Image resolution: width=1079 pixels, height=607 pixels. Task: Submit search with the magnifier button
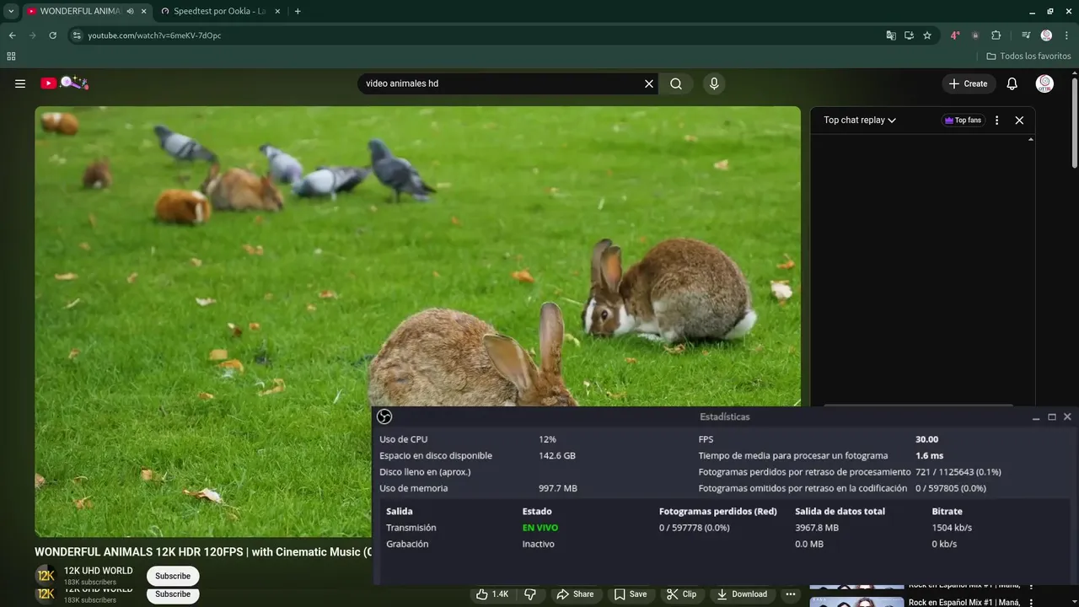click(x=676, y=83)
